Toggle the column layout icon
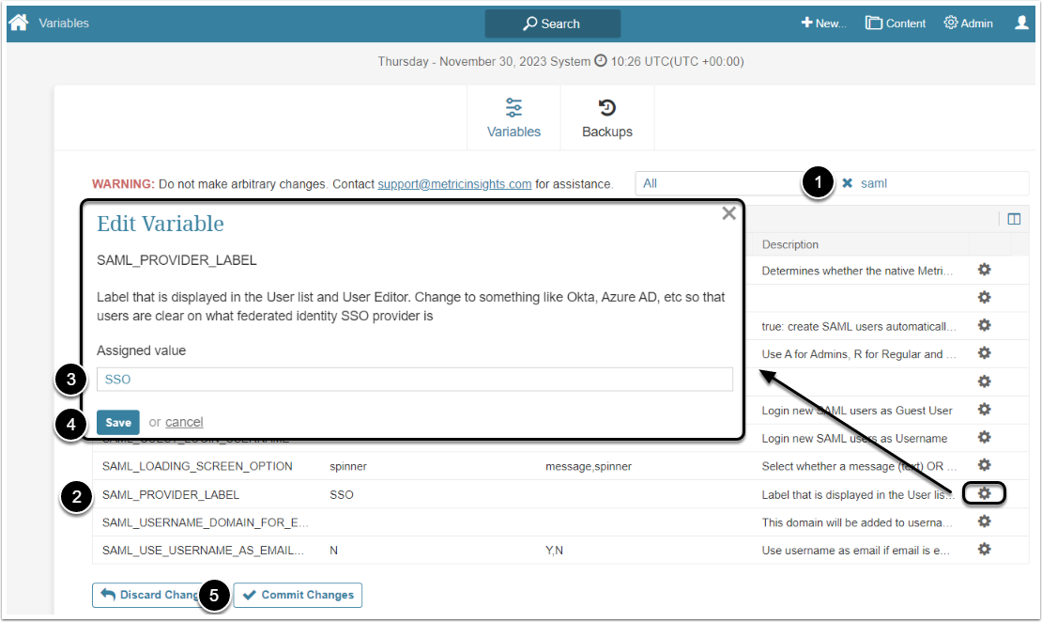Image resolution: width=1042 pixels, height=622 pixels. coord(1014,219)
